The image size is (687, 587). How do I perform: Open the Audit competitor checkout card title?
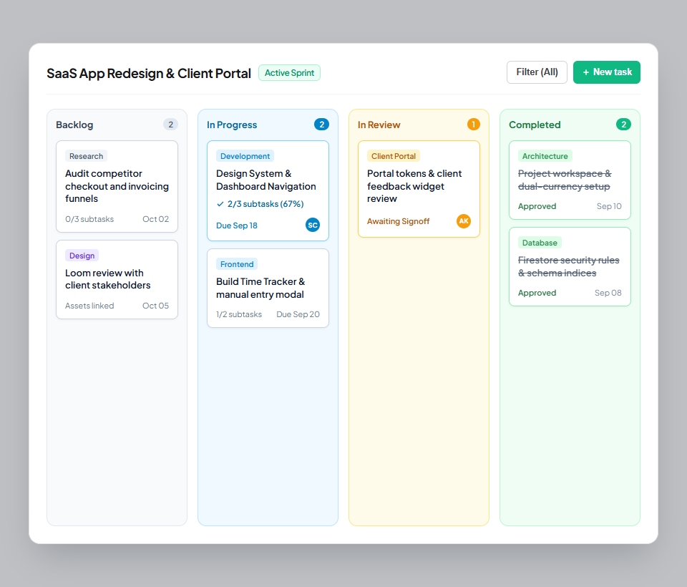117,186
